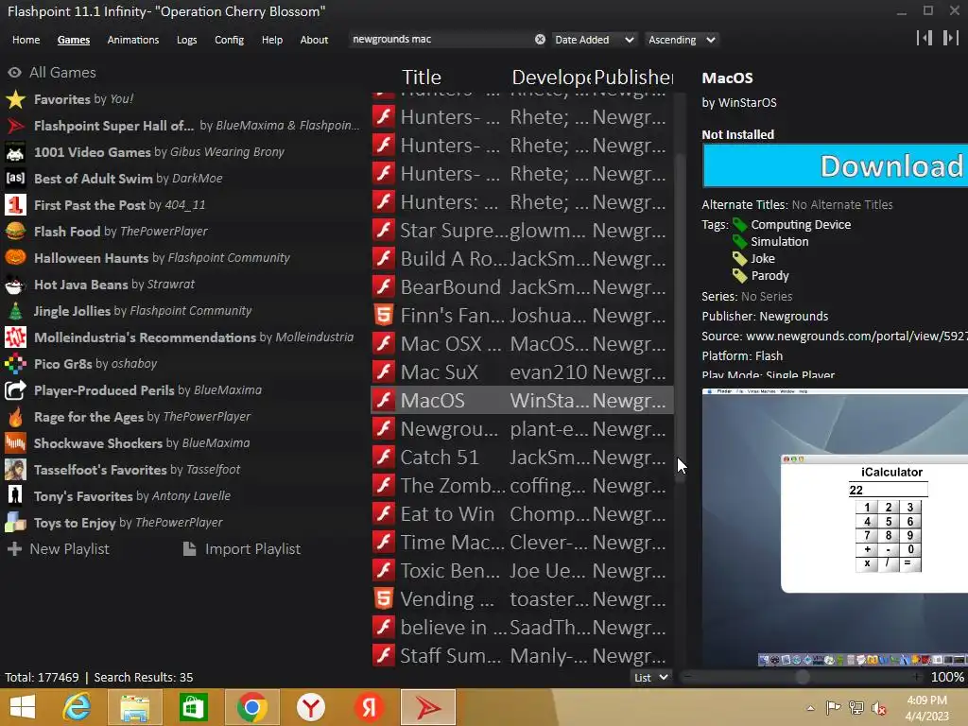Click the newgrounds mac search field
This screenshot has width=968, height=726.
pyautogui.click(x=441, y=39)
